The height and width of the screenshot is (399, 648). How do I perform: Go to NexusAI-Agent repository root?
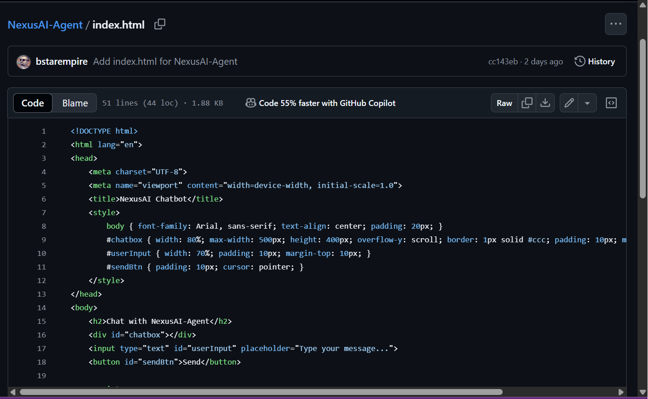coord(45,25)
